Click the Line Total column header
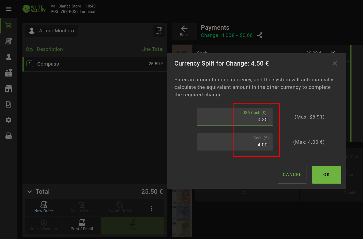363x239 pixels. [152, 49]
